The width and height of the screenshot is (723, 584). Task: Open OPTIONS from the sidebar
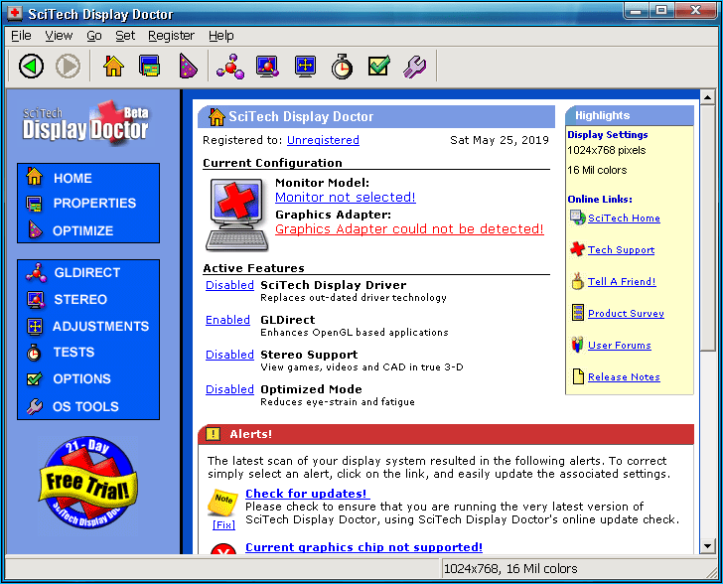[x=82, y=378]
